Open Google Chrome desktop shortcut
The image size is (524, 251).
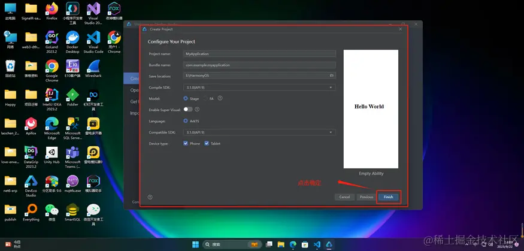(52, 71)
